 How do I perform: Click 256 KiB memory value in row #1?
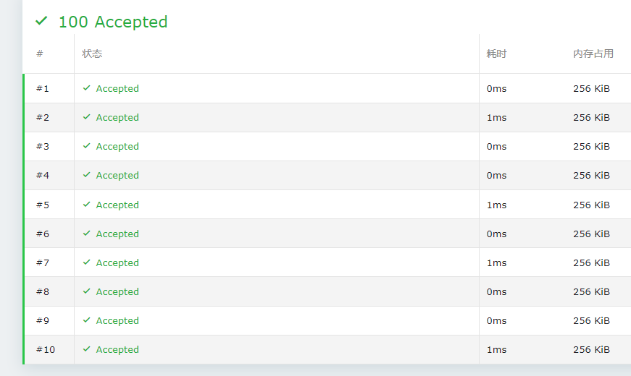(x=591, y=88)
